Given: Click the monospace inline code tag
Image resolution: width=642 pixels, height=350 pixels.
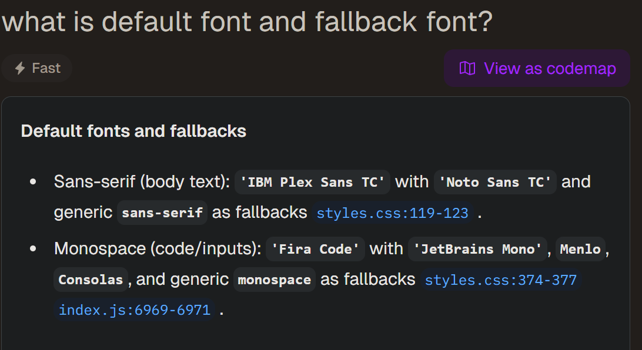Looking at the screenshot, I should (274, 280).
